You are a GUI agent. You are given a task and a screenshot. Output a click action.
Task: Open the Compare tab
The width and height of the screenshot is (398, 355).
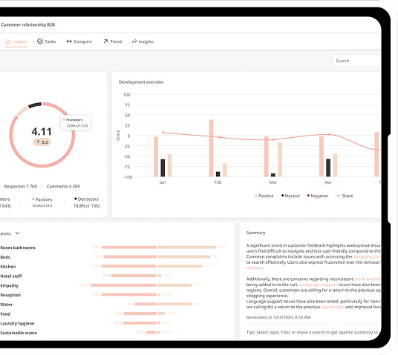(x=79, y=42)
